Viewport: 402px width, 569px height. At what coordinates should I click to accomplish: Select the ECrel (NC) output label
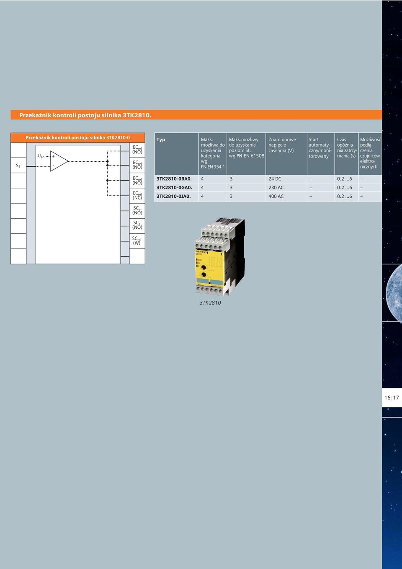tap(137, 195)
